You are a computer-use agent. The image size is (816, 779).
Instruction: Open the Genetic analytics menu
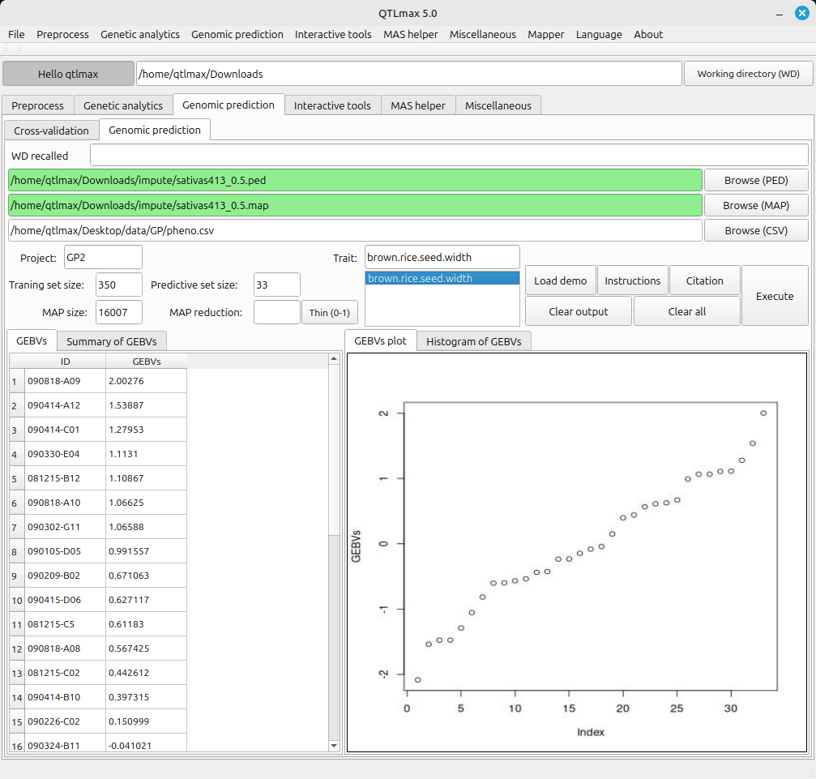tap(140, 34)
